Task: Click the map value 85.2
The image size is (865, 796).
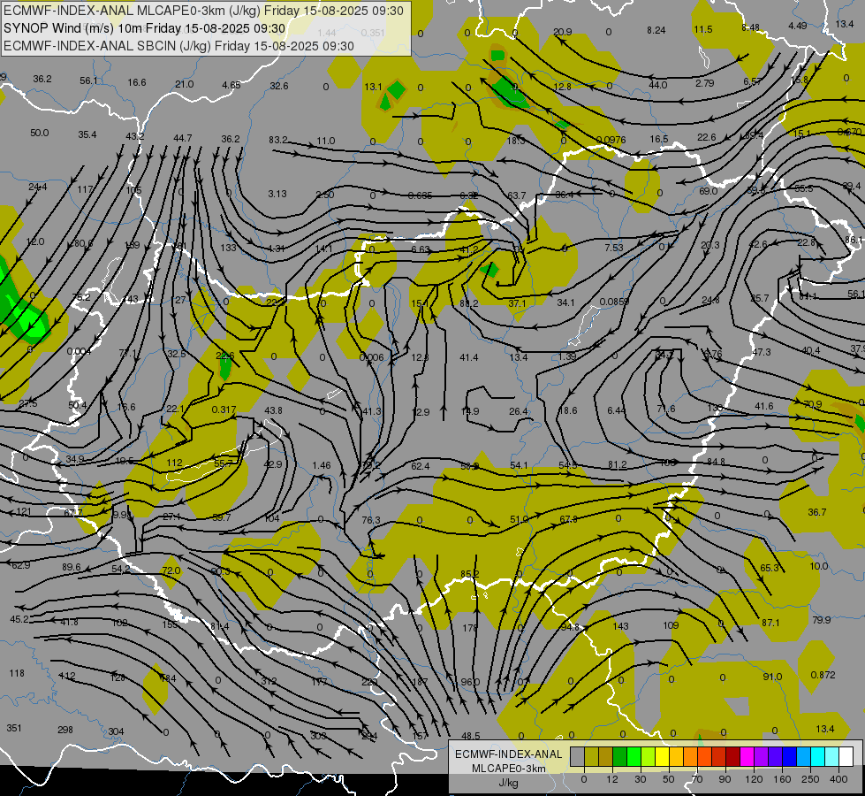Action: [x=469, y=574]
